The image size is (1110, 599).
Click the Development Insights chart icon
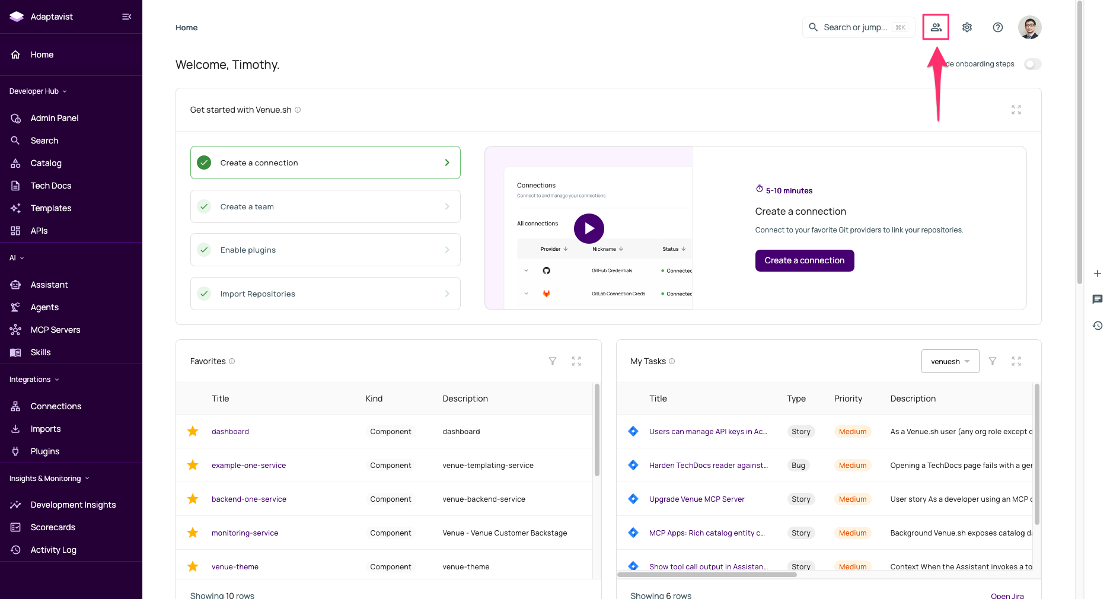(15, 505)
